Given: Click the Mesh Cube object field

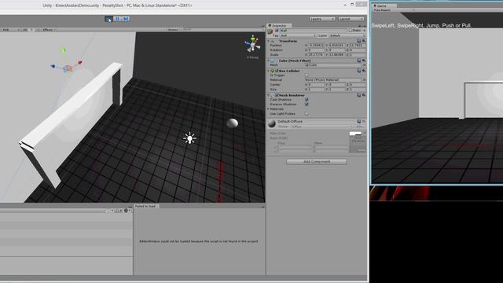Looking at the screenshot, I should click(333, 65).
